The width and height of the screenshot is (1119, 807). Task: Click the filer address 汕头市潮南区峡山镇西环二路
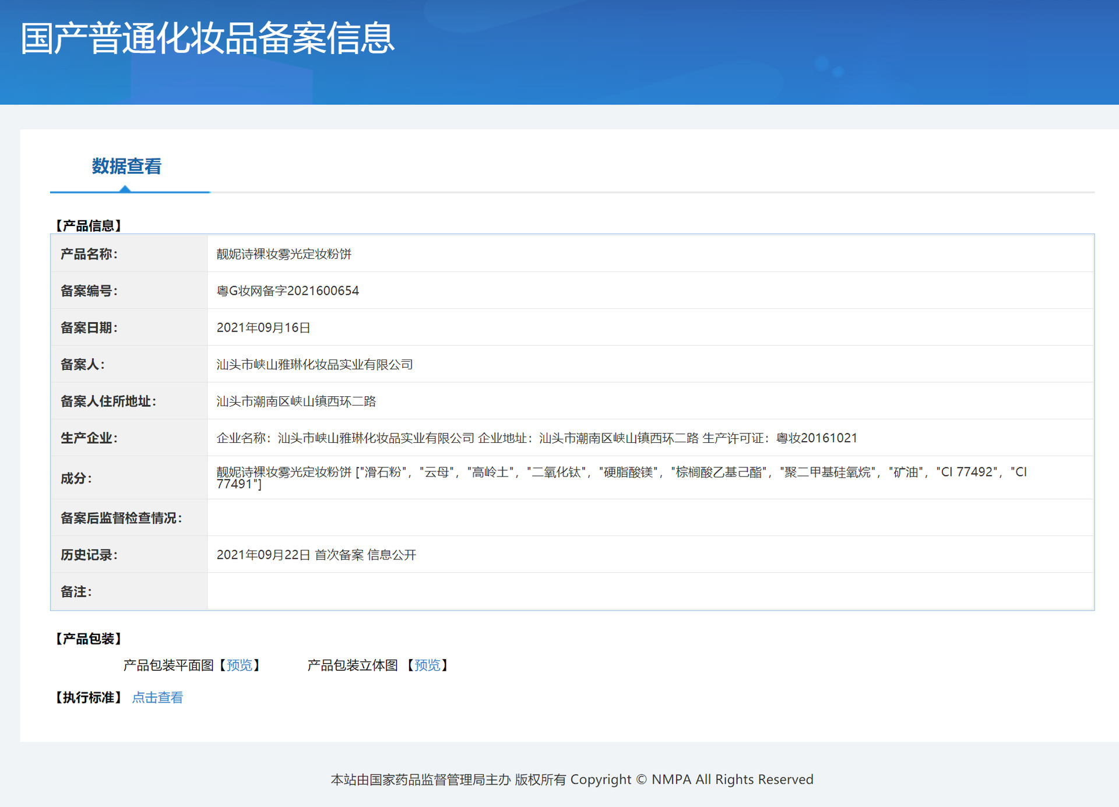(296, 401)
